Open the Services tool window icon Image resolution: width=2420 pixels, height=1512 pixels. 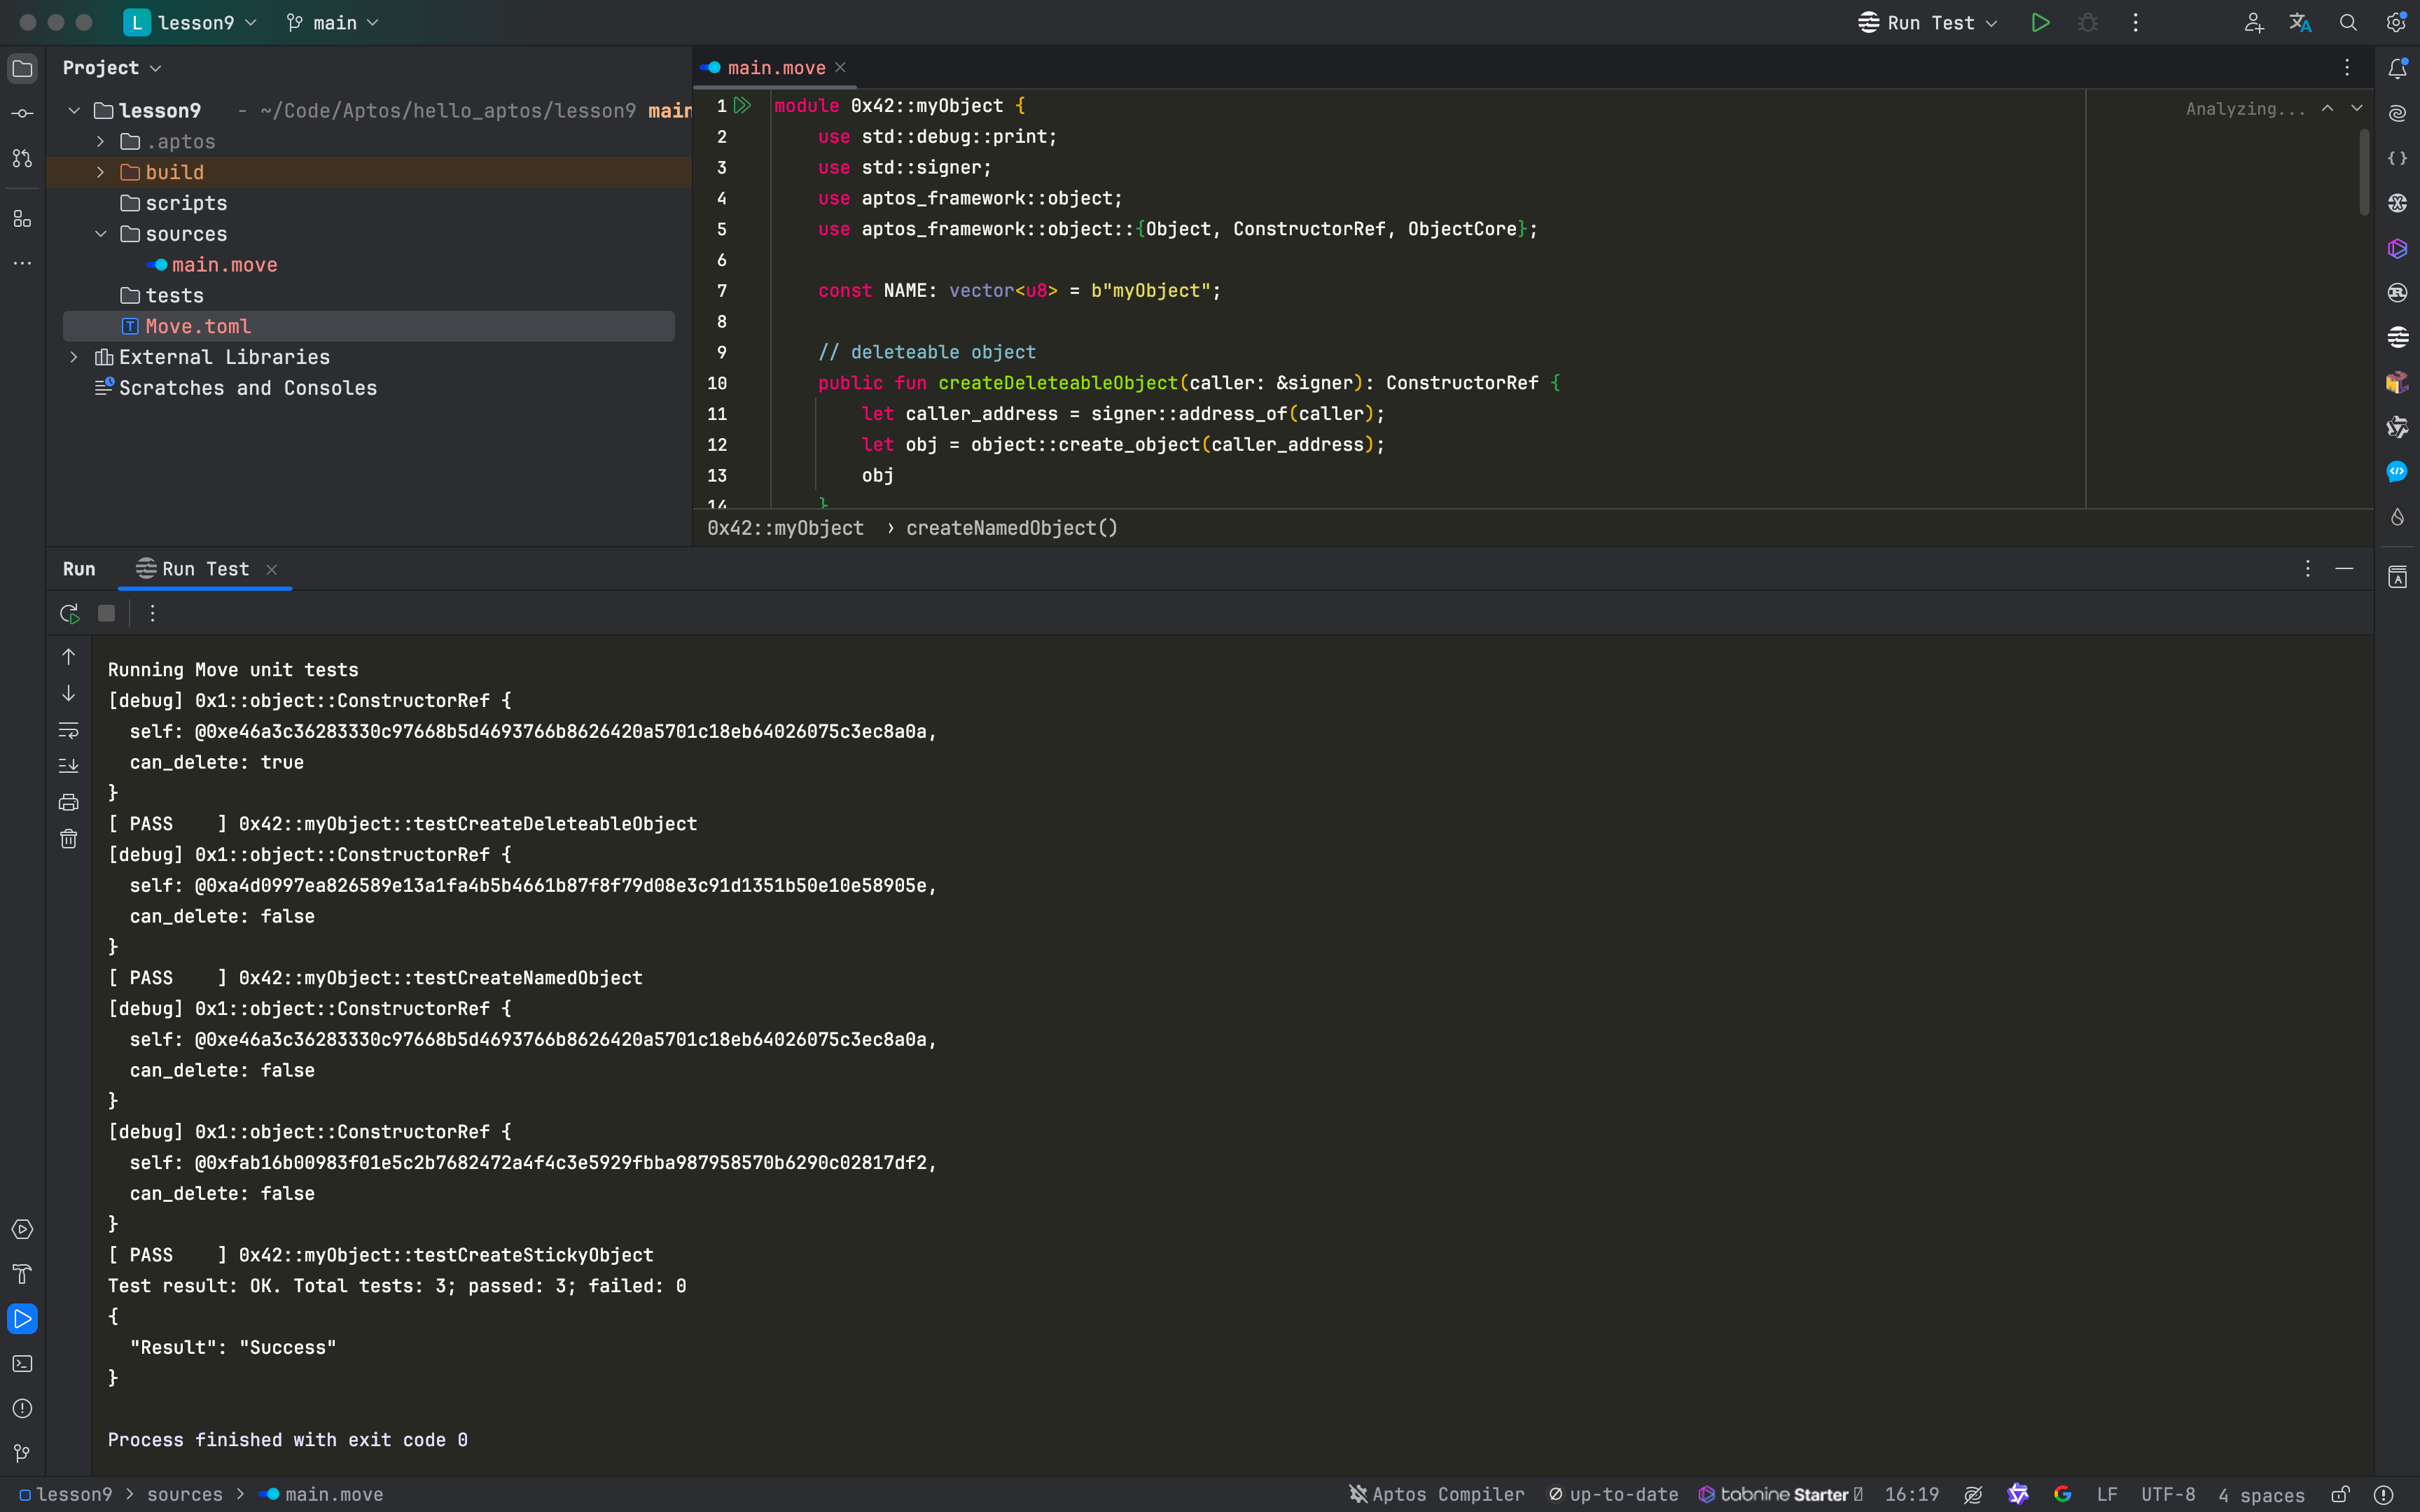pyautogui.click(x=22, y=1229)
